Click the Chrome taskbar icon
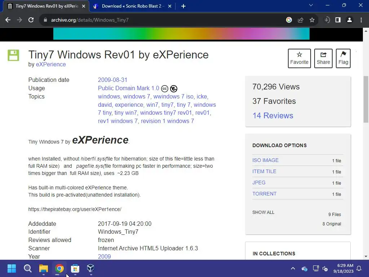 click(x=59, y=268)
